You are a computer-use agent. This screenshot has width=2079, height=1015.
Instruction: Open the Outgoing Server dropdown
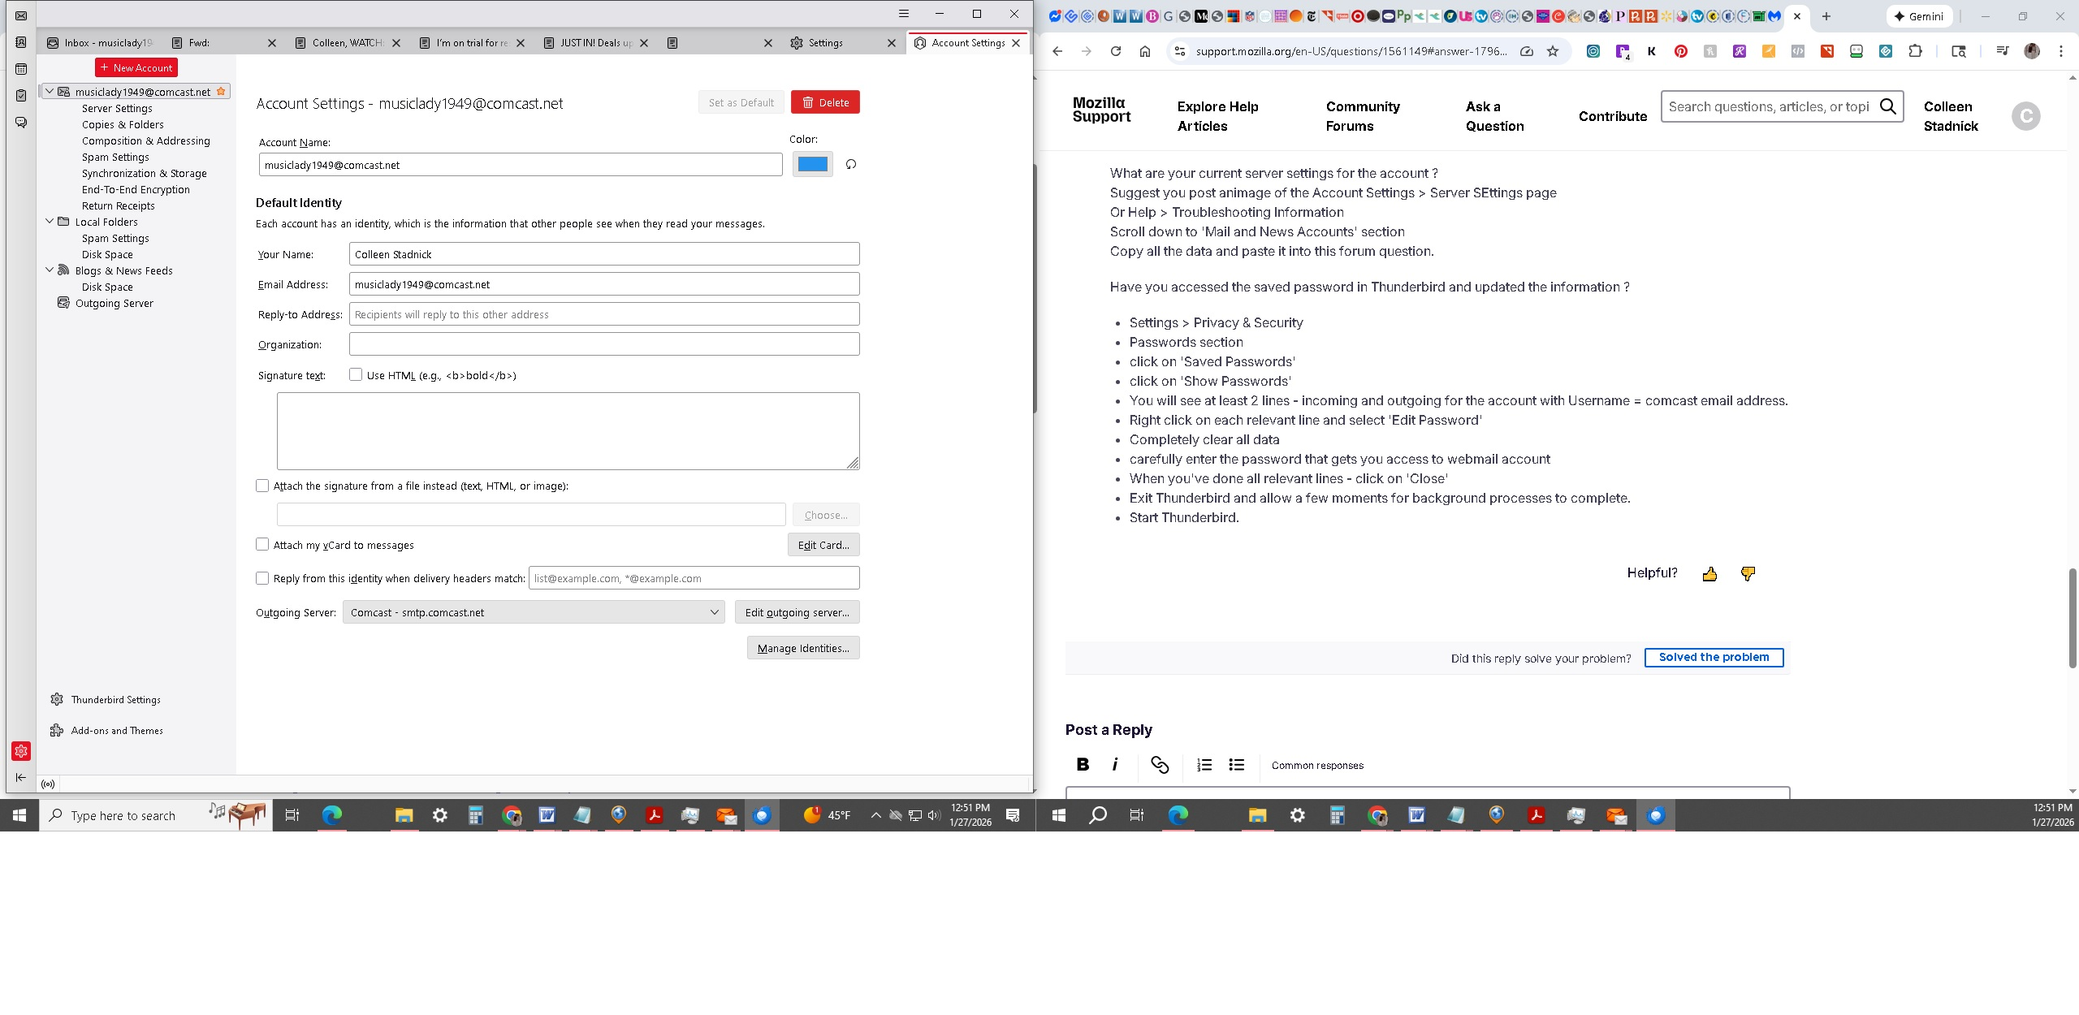click(x=533, y=612)
